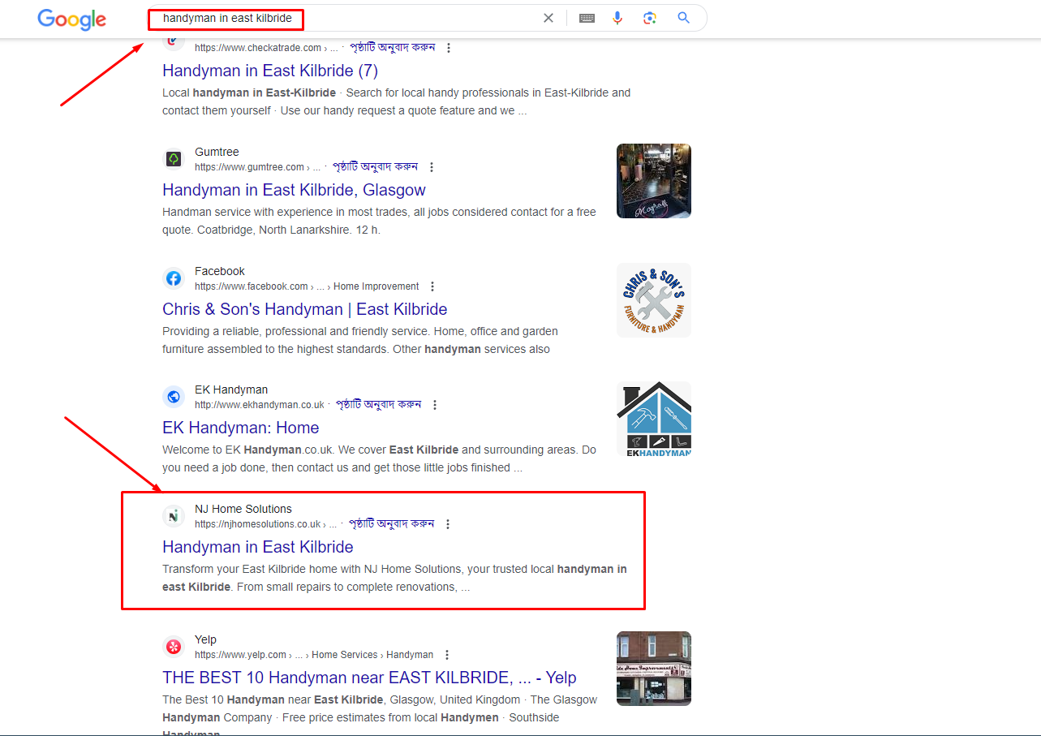Open "Handyman in East Kilbride, Glasgow" result
This screenshot has width=1041, height=736.
294,190
